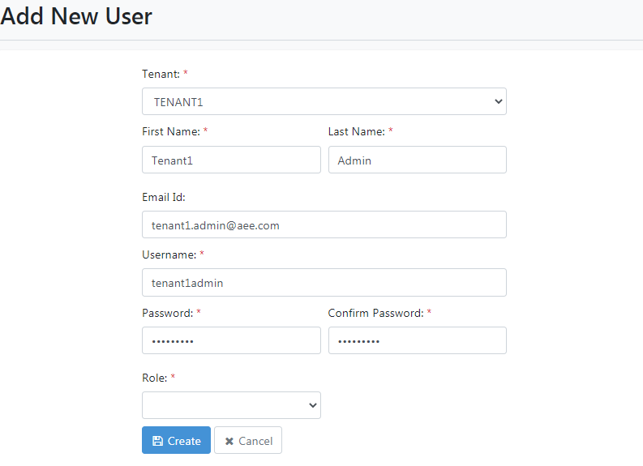Click the Username field label
643x466 pixels.
point(169,254)
